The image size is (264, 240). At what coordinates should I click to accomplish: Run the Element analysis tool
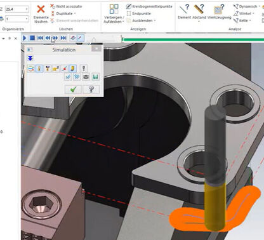pos(184,12)
